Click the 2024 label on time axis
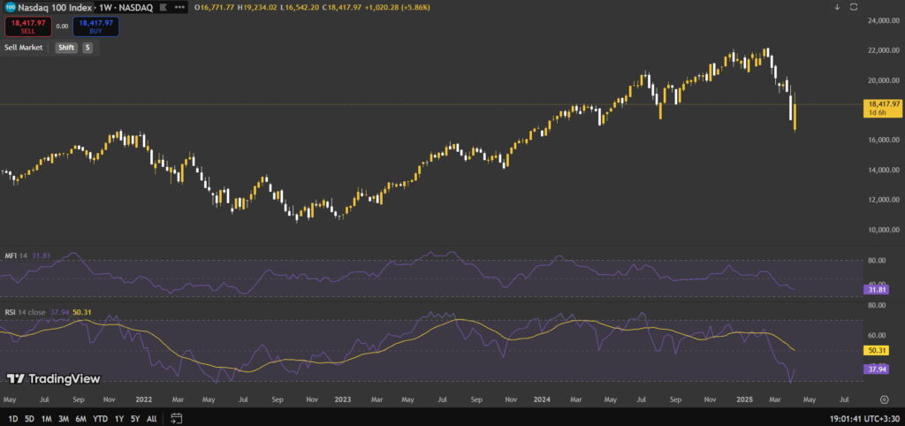The width and height of the screenshot is (905, 426). pos(541,399)
